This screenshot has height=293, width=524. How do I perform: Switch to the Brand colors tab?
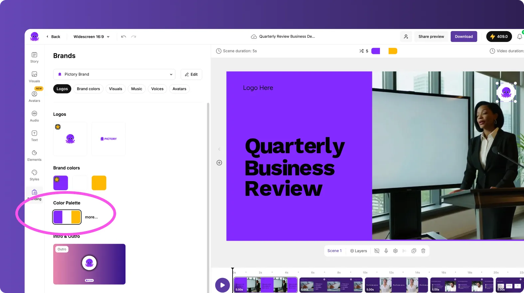point(88,89)
